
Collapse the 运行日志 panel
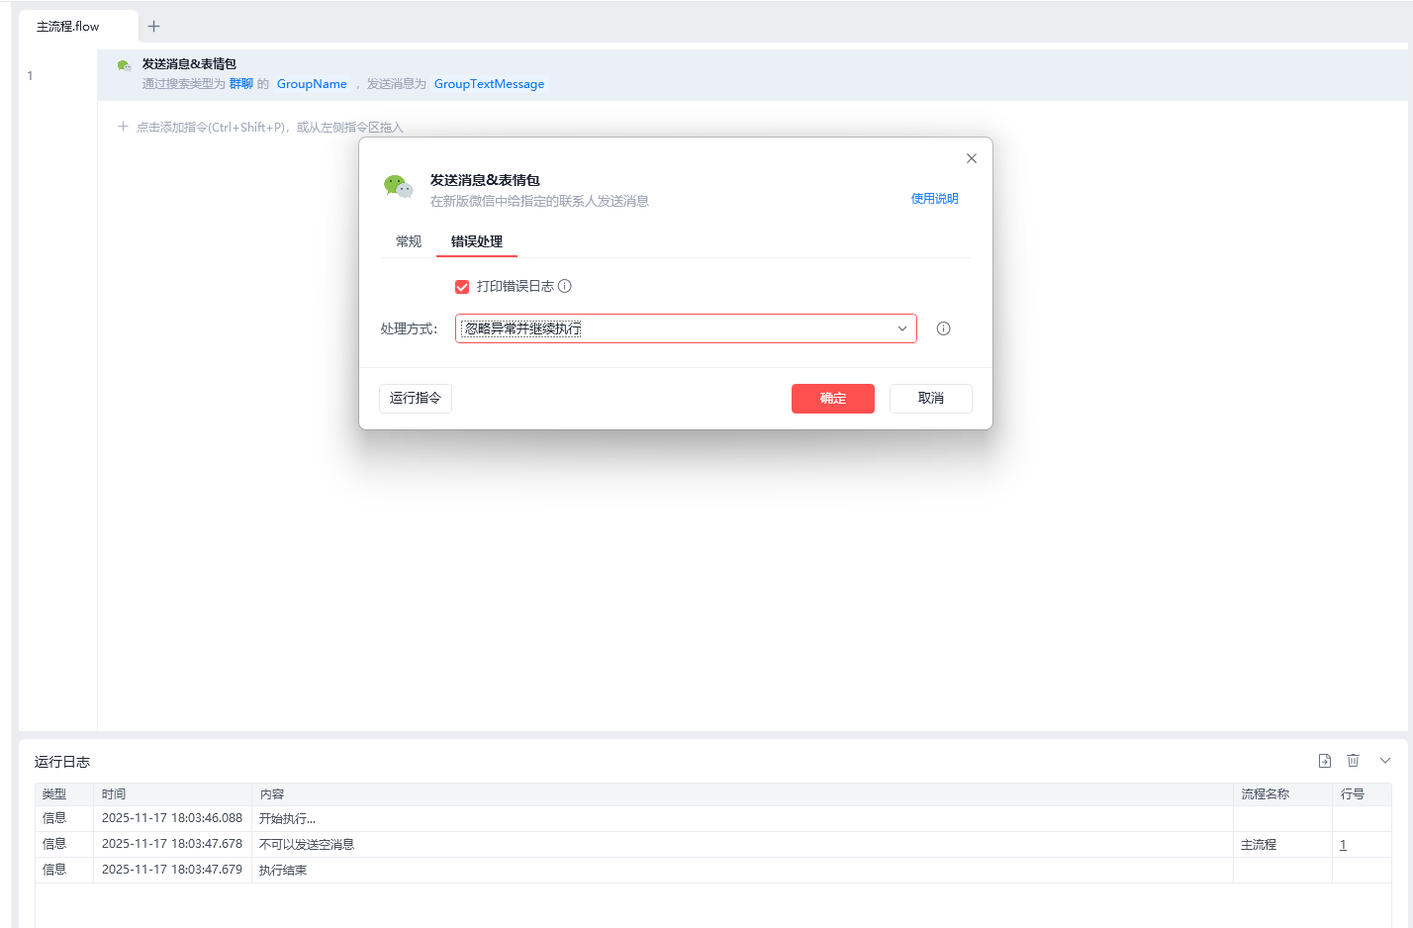1385,761
